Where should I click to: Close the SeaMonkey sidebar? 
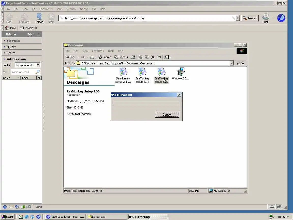[38, 34]
